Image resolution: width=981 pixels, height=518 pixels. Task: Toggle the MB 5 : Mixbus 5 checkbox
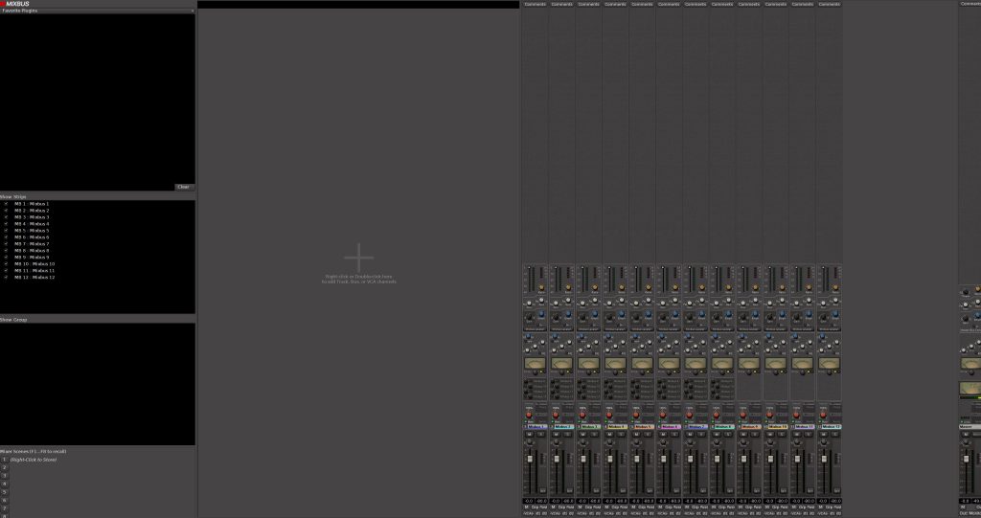tap(6, 231)
